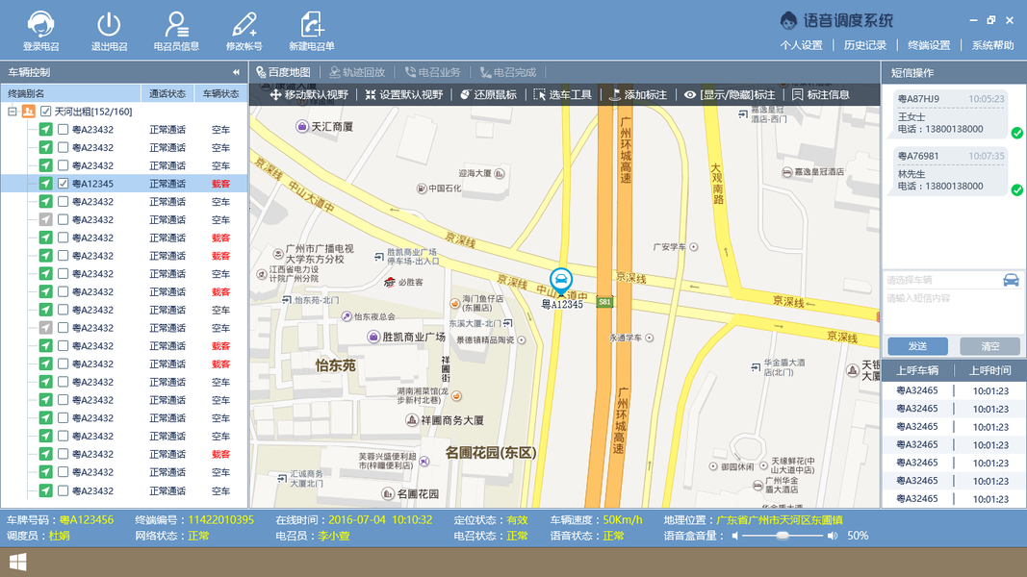Viewport: 1027px width, 577px height.
Task: Open 电召员信息 user icon
Action: click(176, 24)
